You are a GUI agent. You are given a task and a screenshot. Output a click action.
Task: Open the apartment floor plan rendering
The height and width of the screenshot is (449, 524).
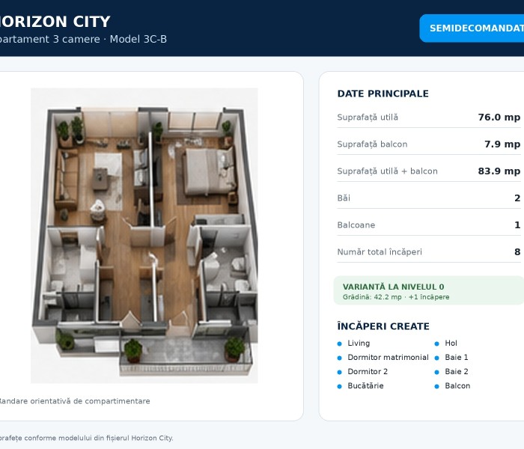point(144,236)
